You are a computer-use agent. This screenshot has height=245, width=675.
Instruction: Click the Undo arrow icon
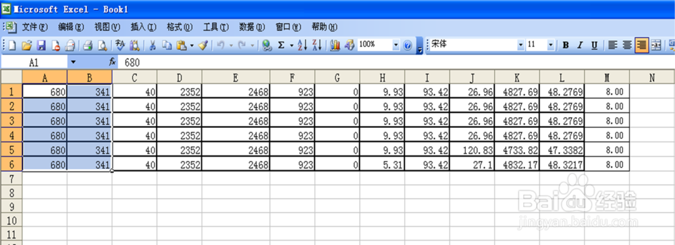point(221,44)
